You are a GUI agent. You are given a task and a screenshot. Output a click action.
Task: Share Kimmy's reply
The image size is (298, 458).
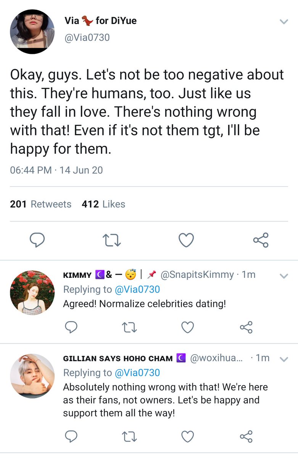click(246, 327)
